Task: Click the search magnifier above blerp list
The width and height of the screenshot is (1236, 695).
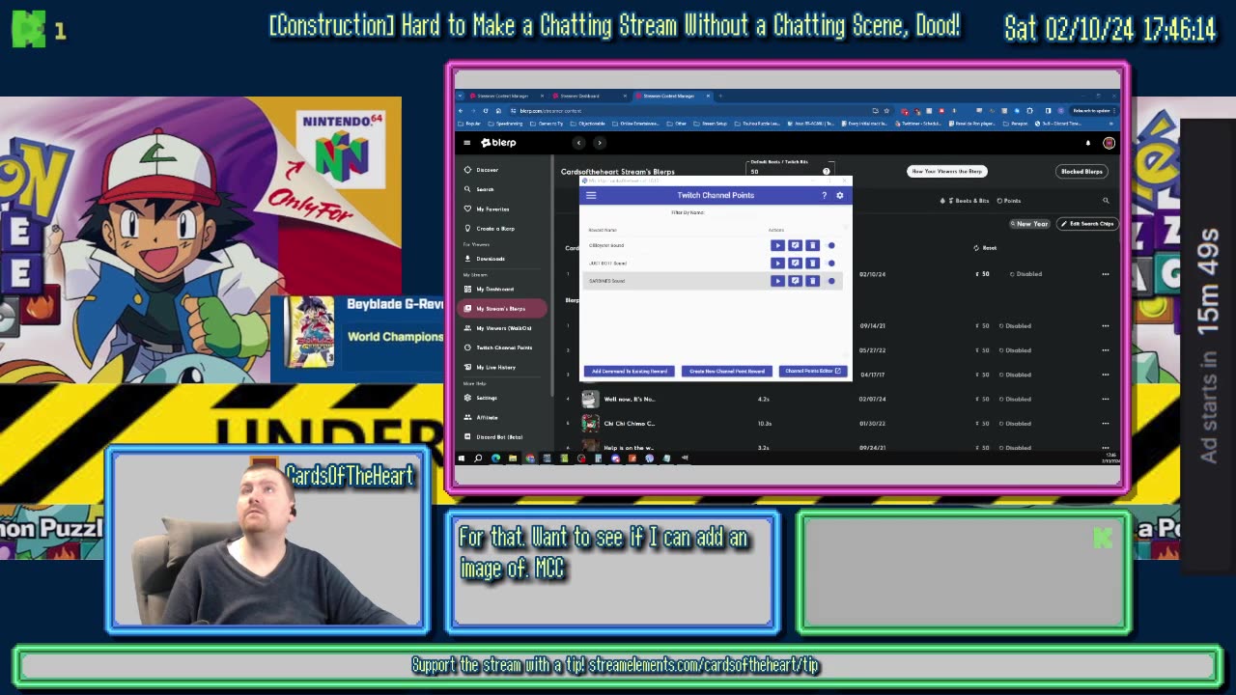Action: point(1106,201)
